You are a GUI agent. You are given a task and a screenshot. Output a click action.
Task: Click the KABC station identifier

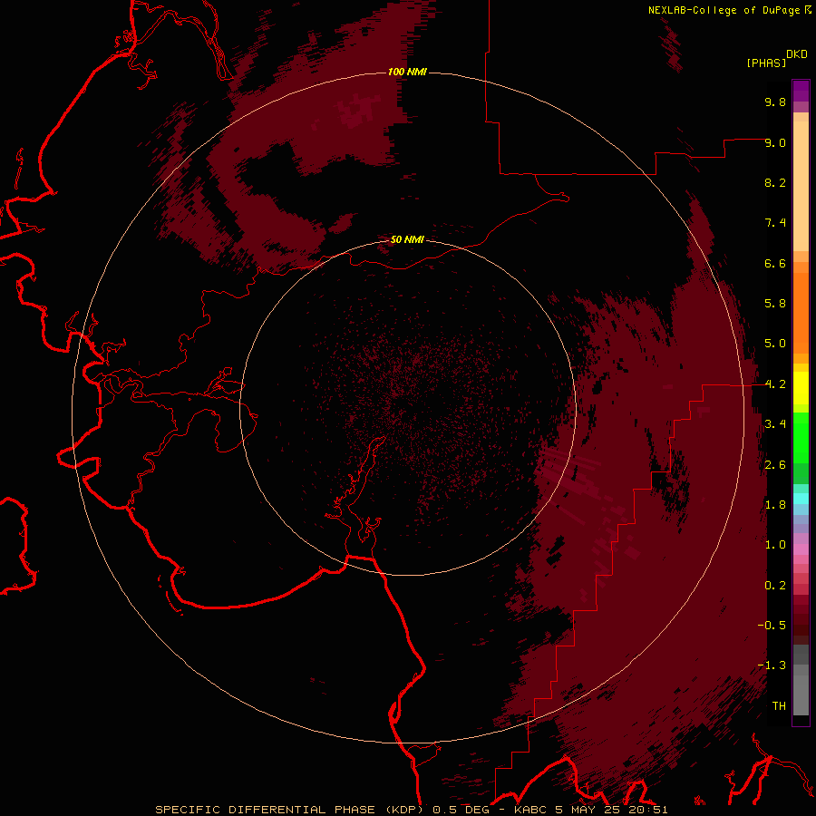point(530,810)
